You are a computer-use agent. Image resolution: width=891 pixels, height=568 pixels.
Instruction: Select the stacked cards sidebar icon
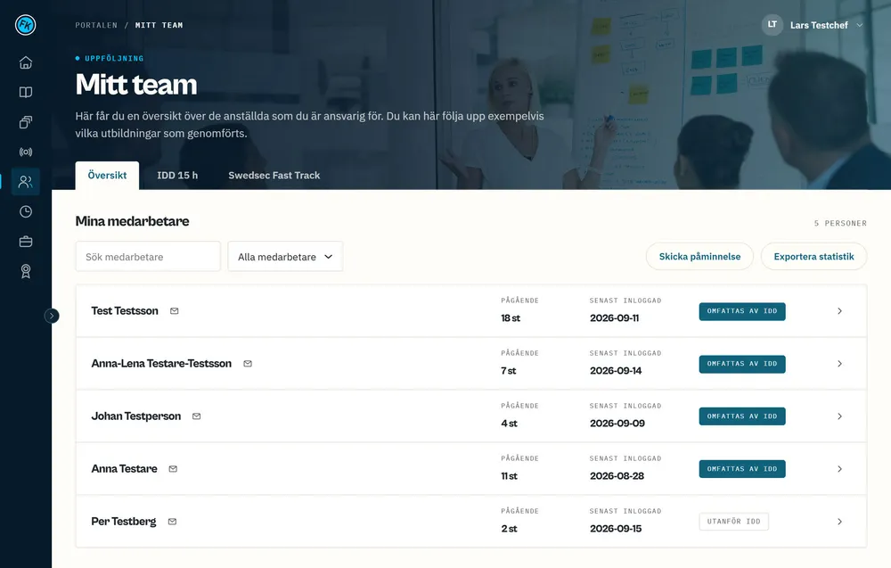(x=26, y=122)
